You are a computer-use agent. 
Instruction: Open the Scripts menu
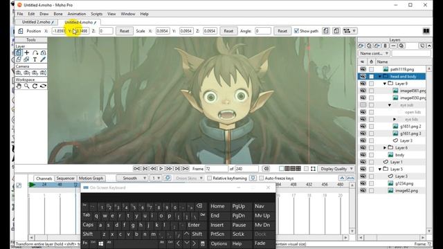coord(97,14)
